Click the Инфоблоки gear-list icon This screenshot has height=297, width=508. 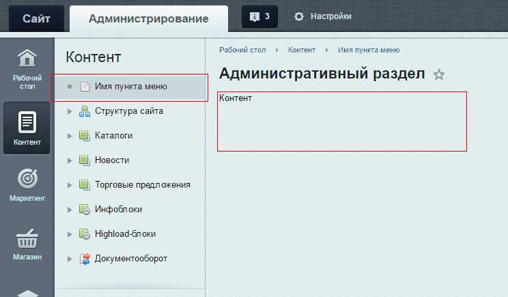85,210
